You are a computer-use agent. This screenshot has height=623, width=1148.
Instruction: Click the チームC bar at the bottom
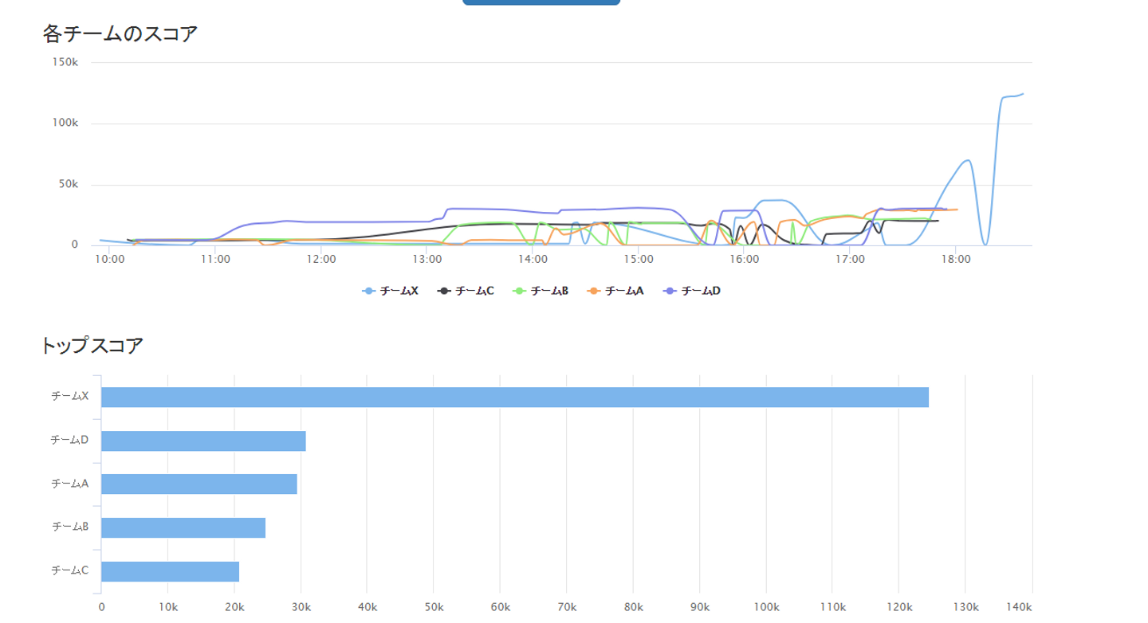click(170, 571)
